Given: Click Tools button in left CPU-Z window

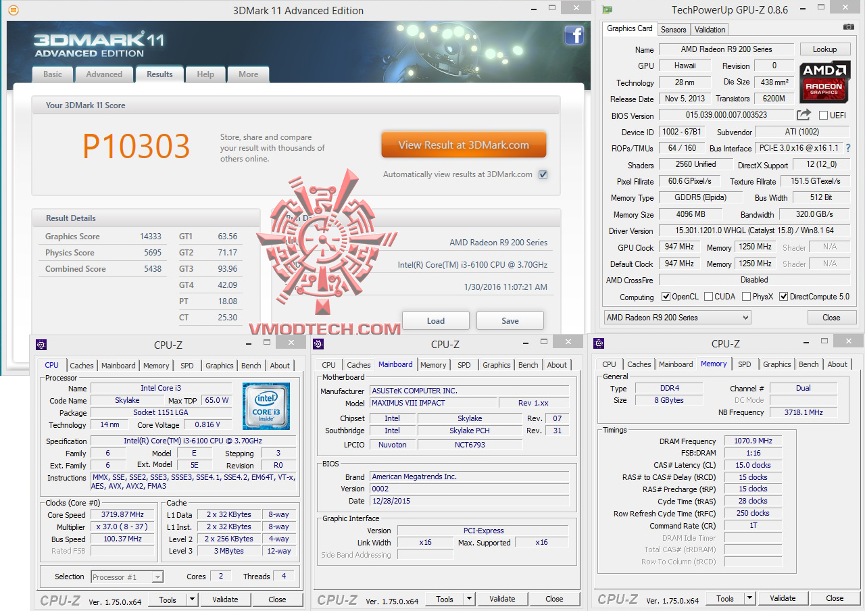Looking at the screenshot, I should (x=168, y=600).
